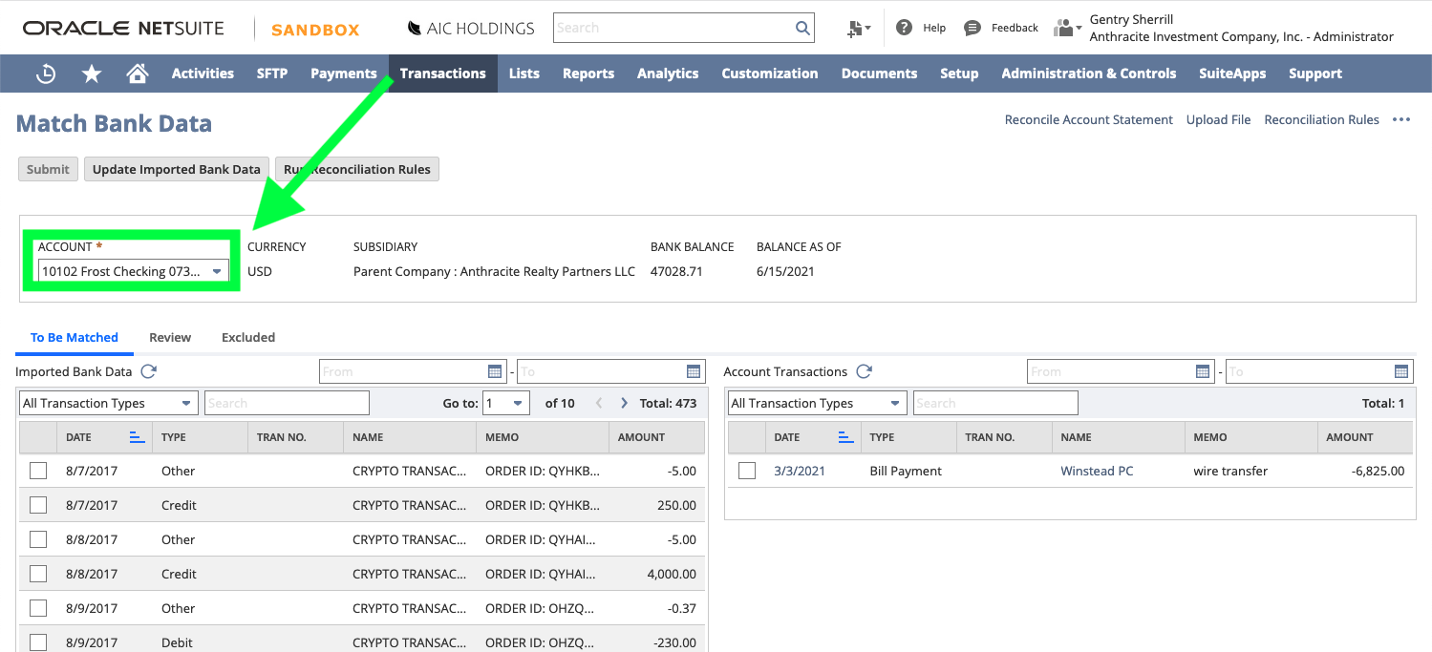
Task: Check the Winstead PC Bill Payment row
Action: tap(747, 471)
